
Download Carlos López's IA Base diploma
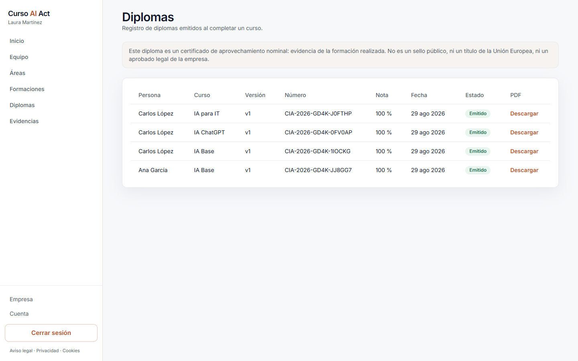(x=524, y=151)
